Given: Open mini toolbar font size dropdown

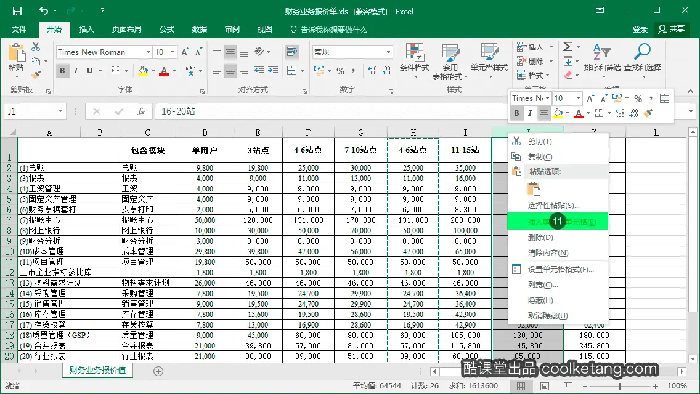Looking at the screenshot, I should [578, 98].
